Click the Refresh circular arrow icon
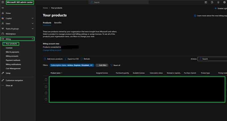Viewport: 227px width, 121px height. pyautogui.click(x=82, y=59)
